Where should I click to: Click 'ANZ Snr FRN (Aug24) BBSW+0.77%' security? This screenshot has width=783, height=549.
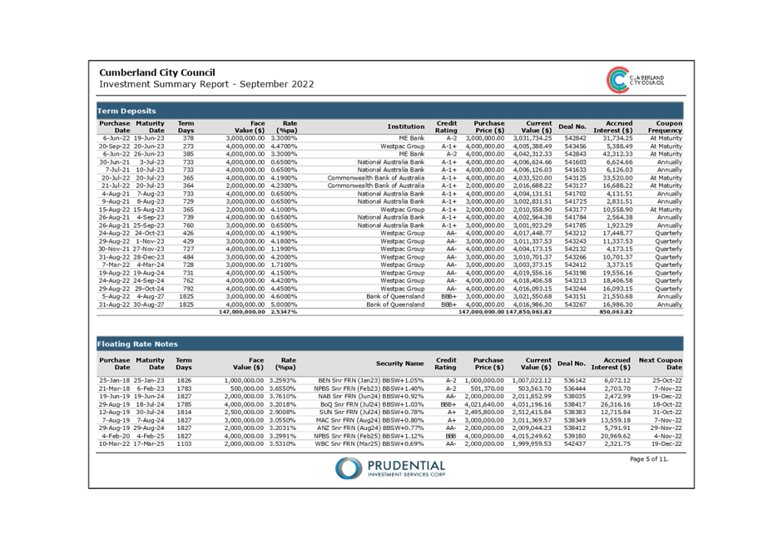(x=371, y=428)
